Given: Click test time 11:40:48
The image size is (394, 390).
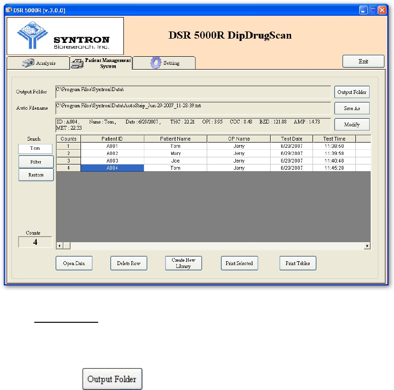Looking at the screenshot, I should click(x=334, y=161).
